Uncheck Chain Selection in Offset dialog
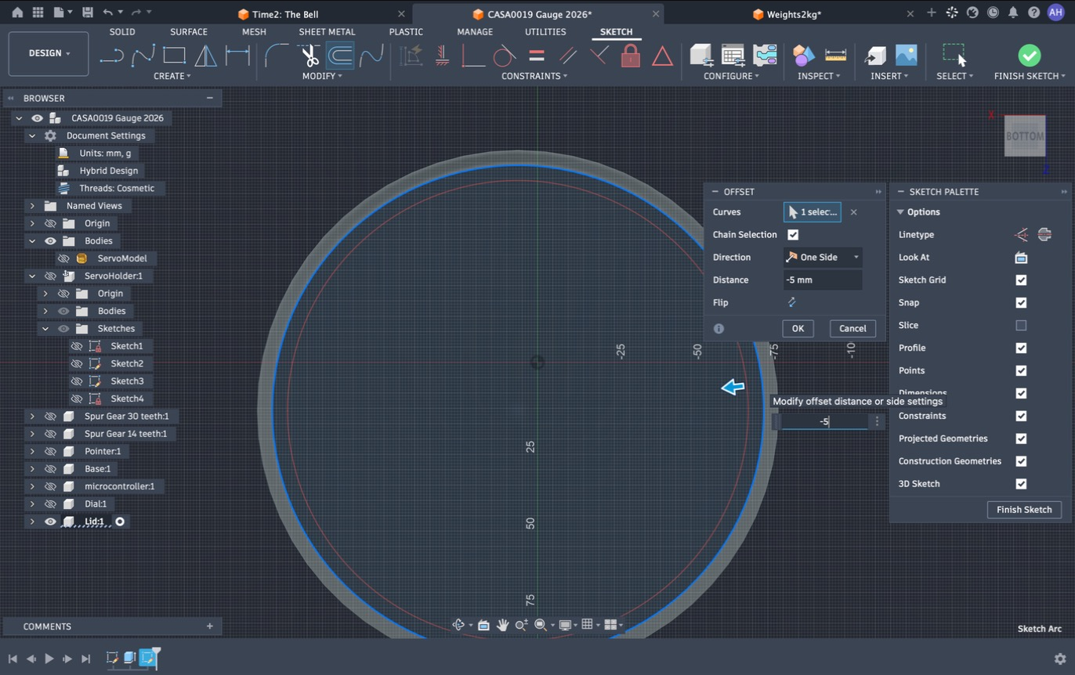Screen dimensions: 1075x675 tap(793, 235)
